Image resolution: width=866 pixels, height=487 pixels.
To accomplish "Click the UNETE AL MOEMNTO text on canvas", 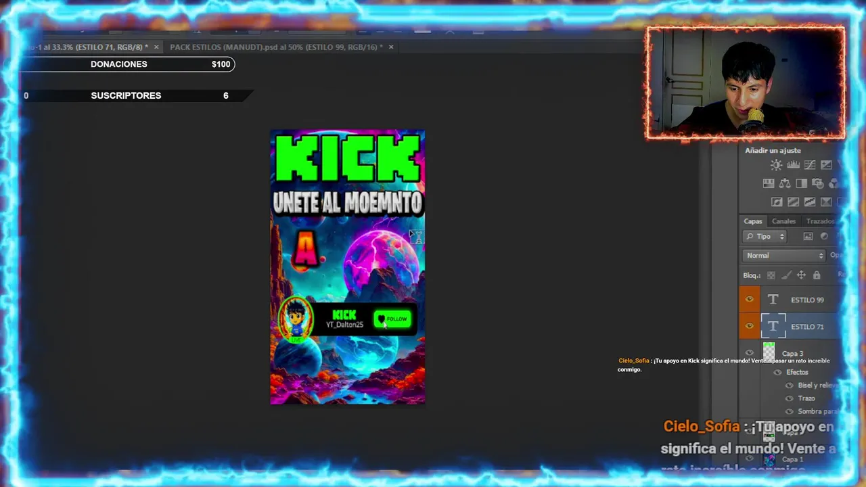I will pos(347,202).
